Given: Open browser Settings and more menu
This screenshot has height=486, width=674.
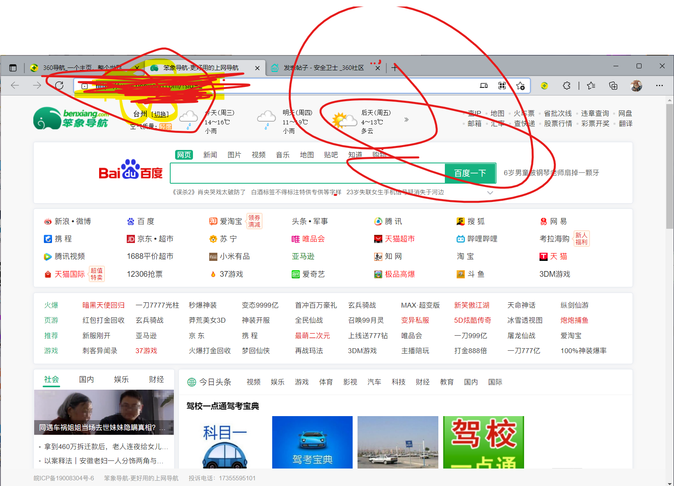Looking at the screenshot, I should point(659,86).
